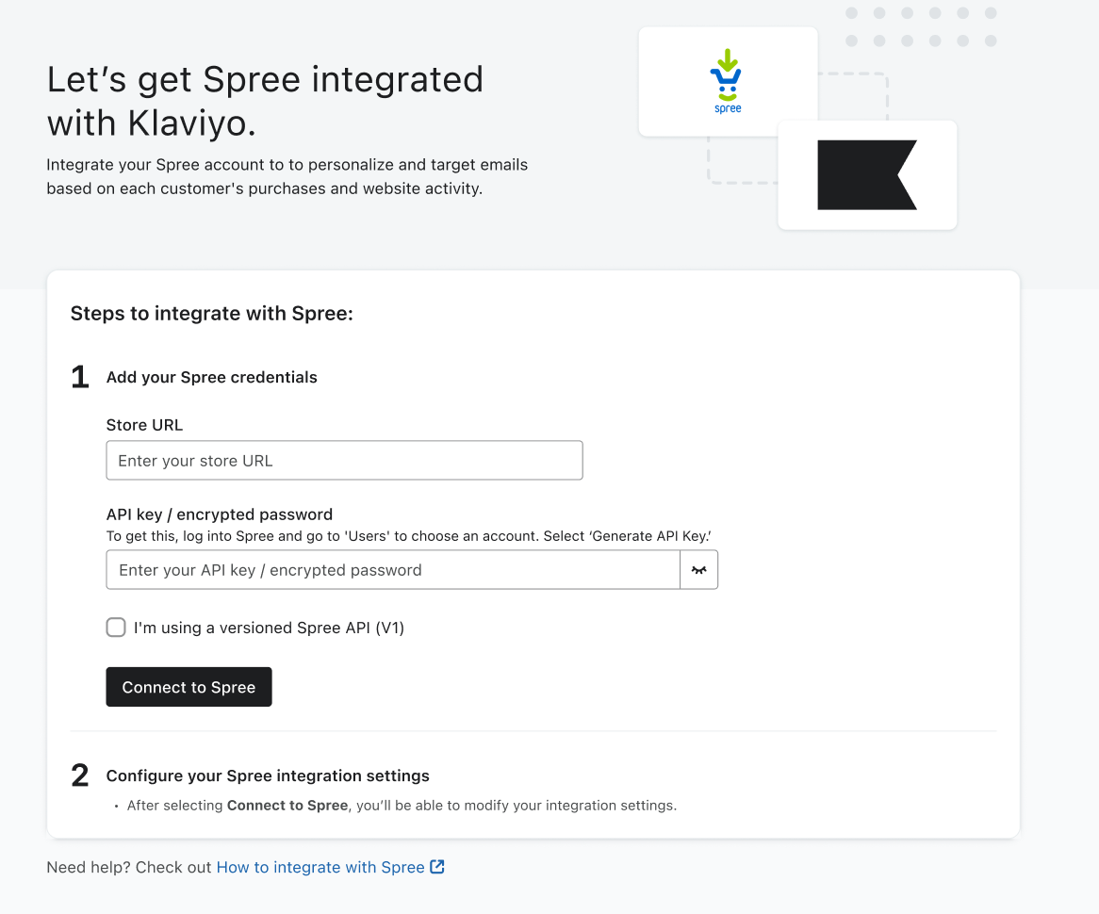Image resolution: width=1099 pixels, height=914 pixels.
Task: Click the "Steps to integrate with Spree:" heading
Action: click(211, 313)
